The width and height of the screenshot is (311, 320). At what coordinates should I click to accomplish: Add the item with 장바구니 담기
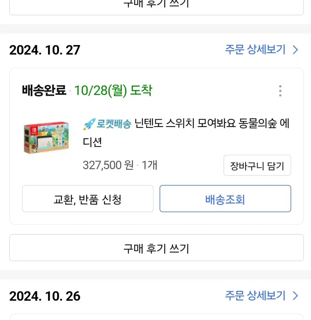pyautogui.click(x=257, y=165)
